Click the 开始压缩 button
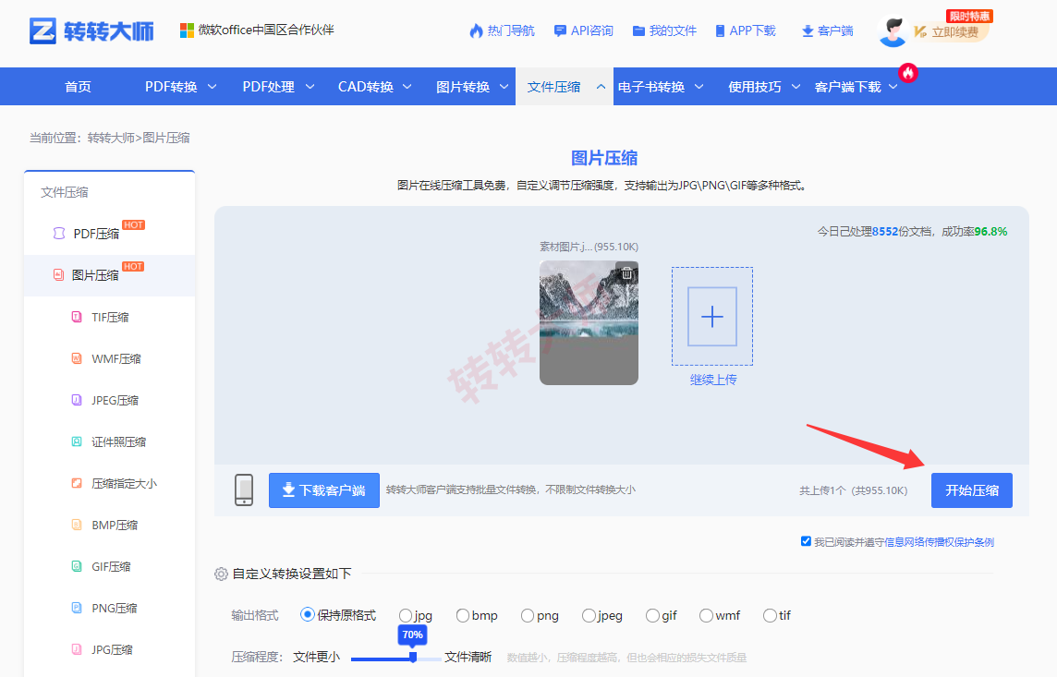1057x677 pixels. [971, 490]
